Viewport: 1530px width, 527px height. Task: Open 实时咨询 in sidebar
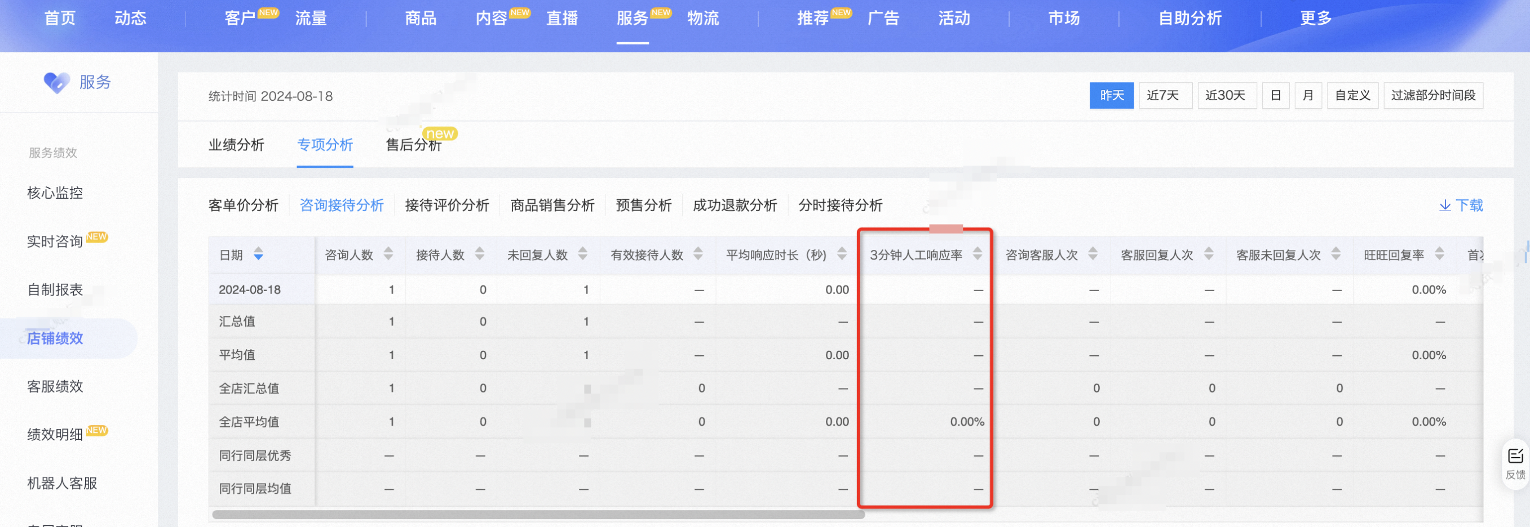point(55,242)
